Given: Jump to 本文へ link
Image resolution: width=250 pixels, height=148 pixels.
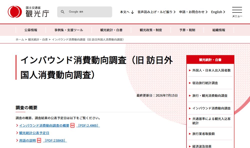Looking at the screenshot, I should pyautogui.click(x=127, y=12).
